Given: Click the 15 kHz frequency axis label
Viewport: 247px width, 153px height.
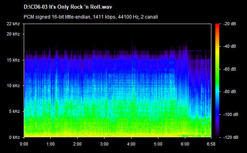Looking at the screenshot, I should point(13,60).
